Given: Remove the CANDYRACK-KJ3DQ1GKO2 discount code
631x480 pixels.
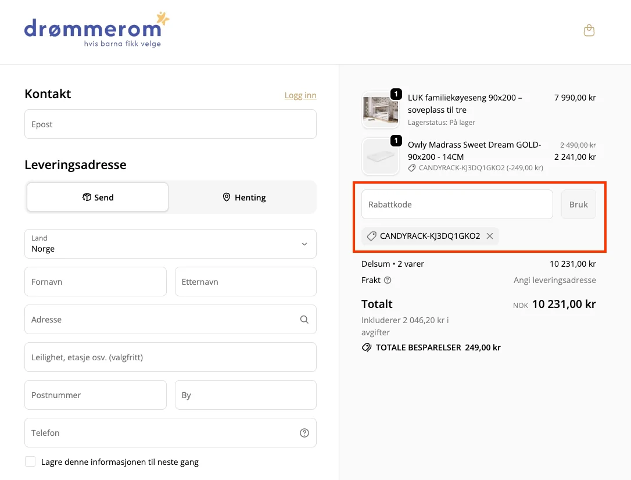Looking at the screenshot, I should point(490,236).
